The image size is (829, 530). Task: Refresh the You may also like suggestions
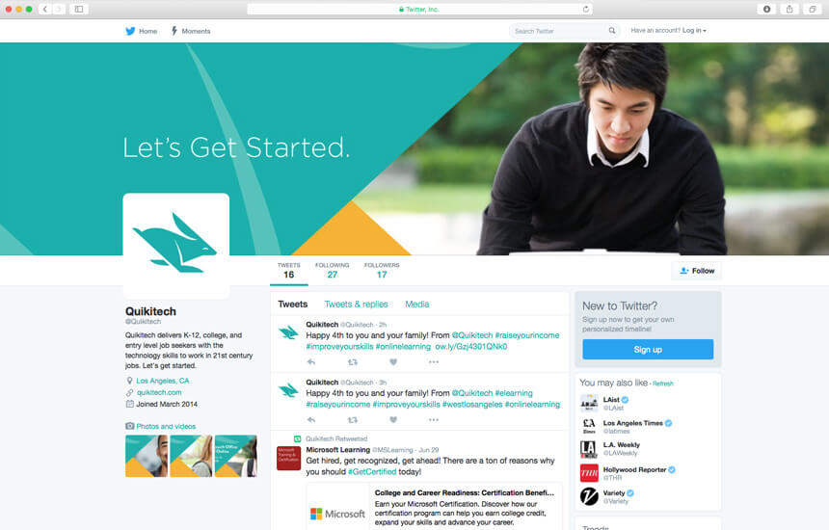[x=663, y=384]
